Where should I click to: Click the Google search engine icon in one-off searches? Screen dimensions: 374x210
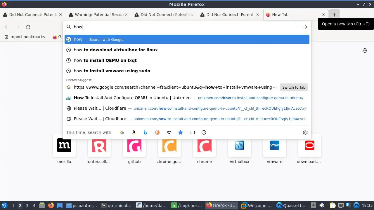pyautogui.click(x=122, y=132)
